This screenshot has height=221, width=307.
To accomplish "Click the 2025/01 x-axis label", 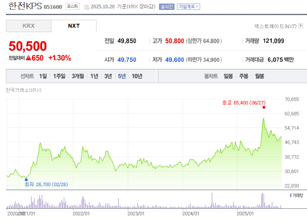I will pyautogui.click(x=245, y=213).
